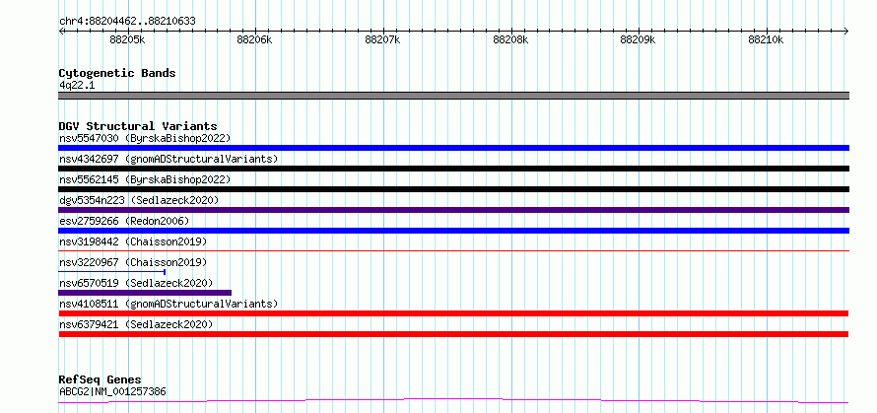Select variant label nsv4342697 (gnomADStructuralVariants)
The width and height of the screenshot is (877, 413).
(169, 159)
